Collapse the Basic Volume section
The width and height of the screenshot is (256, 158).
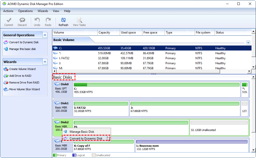coord(248,42)
